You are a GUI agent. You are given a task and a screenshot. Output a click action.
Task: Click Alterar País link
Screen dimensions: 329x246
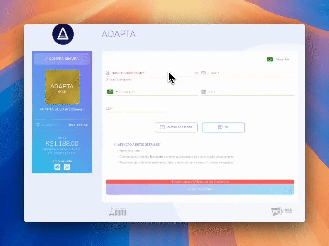282,59
